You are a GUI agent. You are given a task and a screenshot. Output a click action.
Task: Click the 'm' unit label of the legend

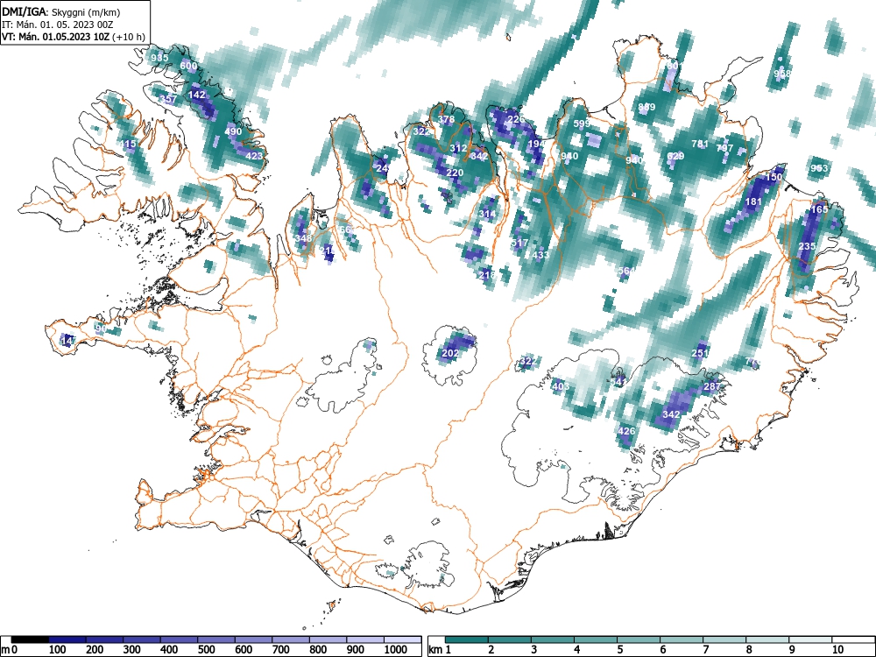(5, 650)
